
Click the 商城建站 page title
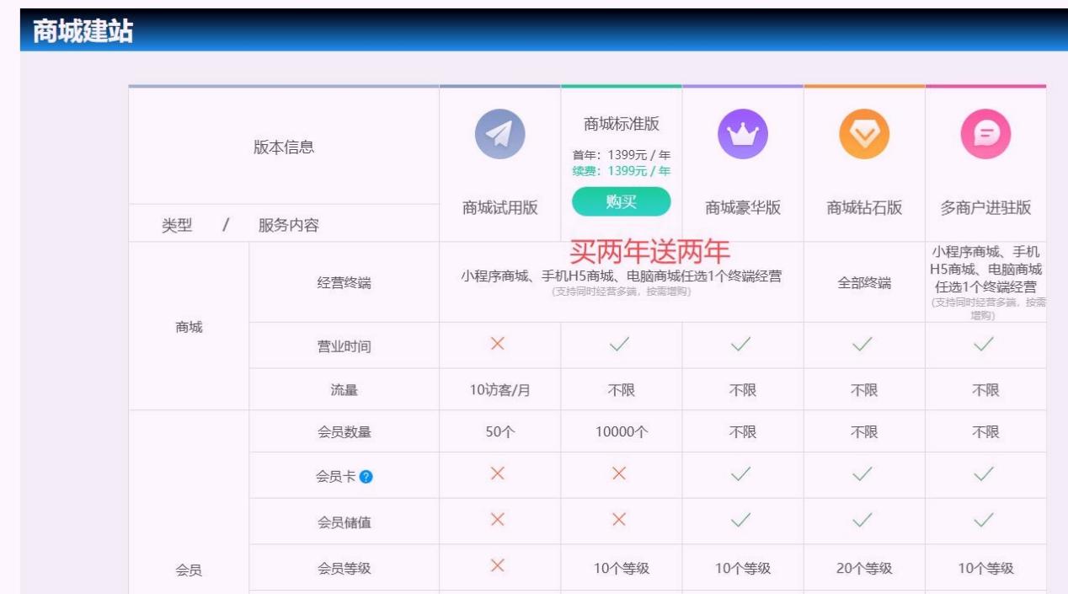[x=83, y=32]
